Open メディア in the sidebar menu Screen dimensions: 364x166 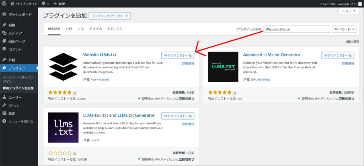(15, 33)
